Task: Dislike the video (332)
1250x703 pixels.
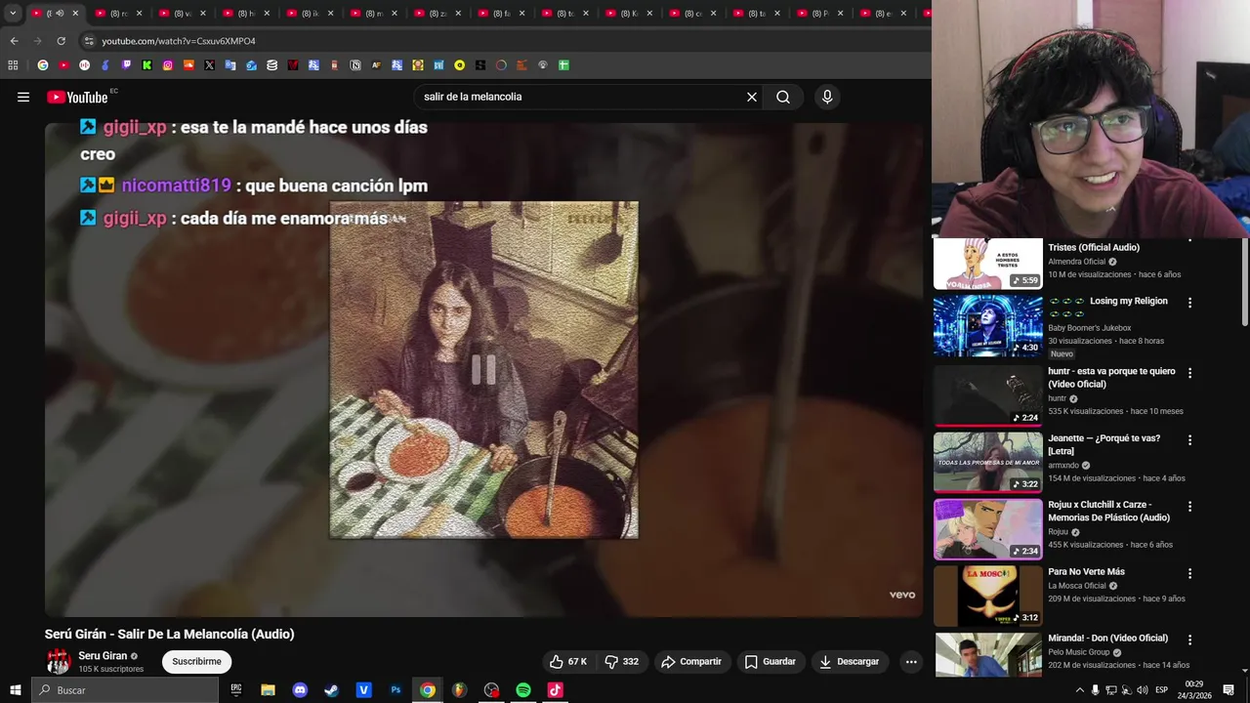Action: 622,661
